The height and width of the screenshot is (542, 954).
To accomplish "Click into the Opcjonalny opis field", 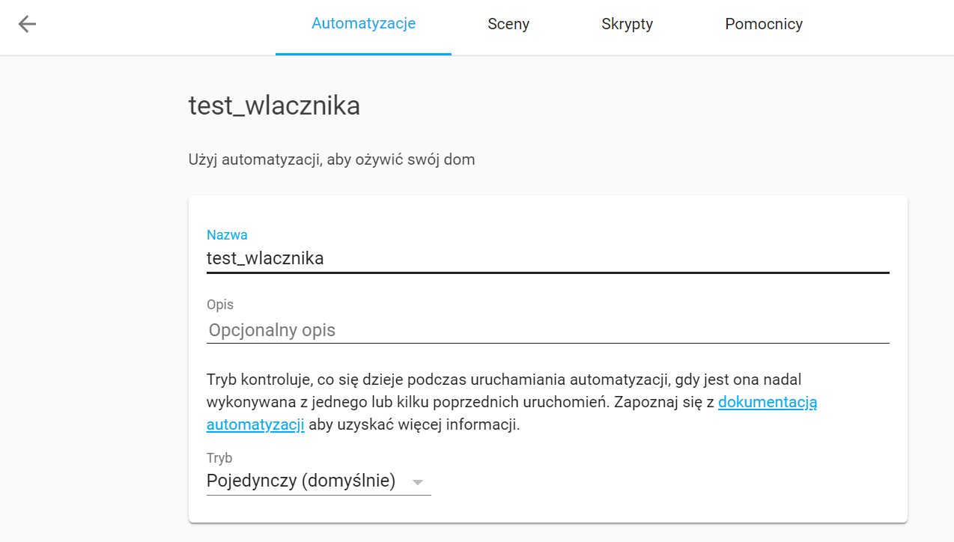I will [x=547, y=330].
